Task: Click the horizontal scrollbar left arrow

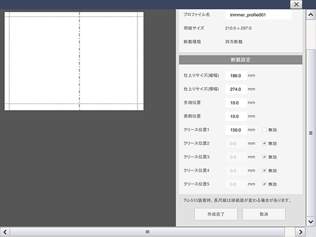Action: [x=5, y=232]
